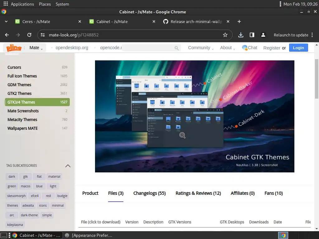Close the Cabinet tab
Image resolution: width=319 pixels, height=239 pixels.
click(x=154, y=21)
